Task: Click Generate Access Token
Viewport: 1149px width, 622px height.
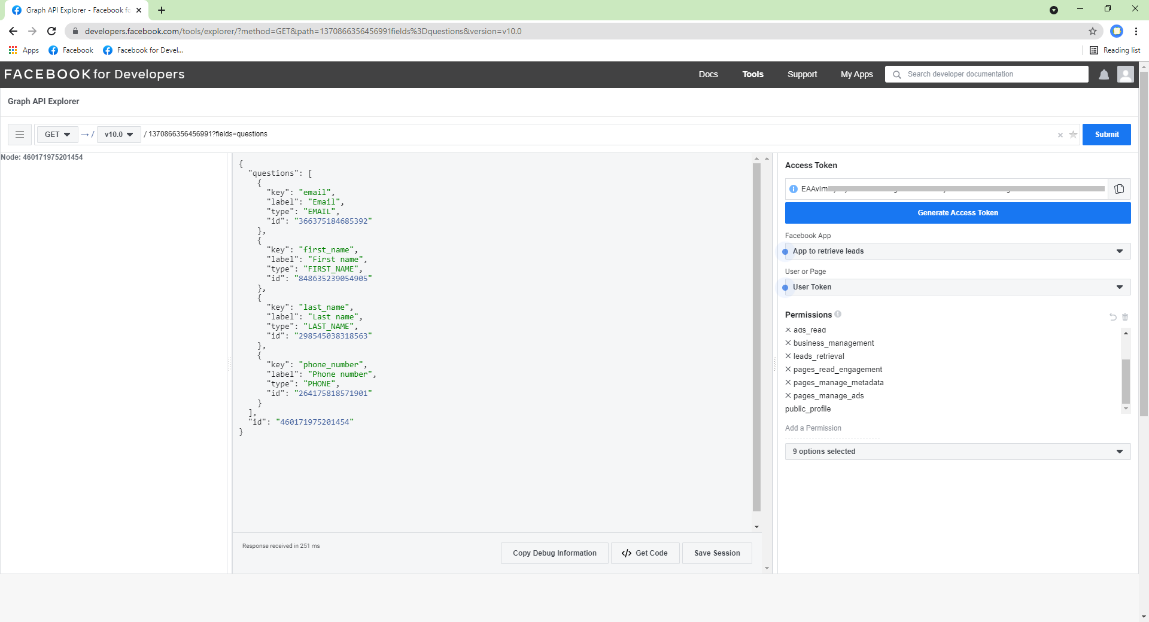Action: (957, 213)
